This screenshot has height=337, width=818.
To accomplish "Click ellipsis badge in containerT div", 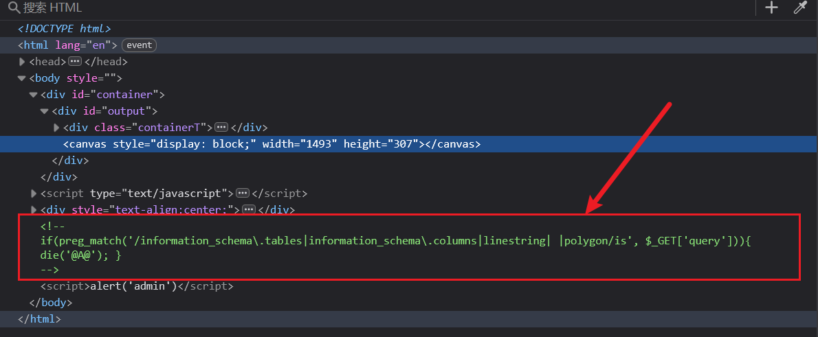I will [222, 127].
